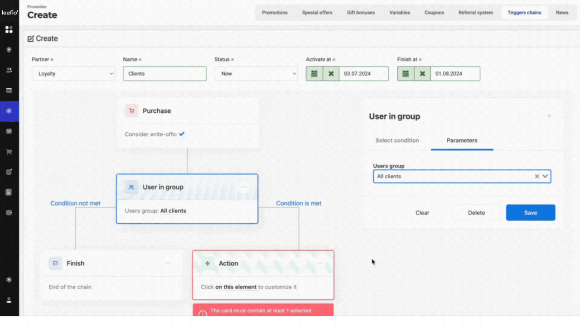Expand the Partner dropdown showing Loyalty
This screenshot has height=326, width=580.
point(73,74)
